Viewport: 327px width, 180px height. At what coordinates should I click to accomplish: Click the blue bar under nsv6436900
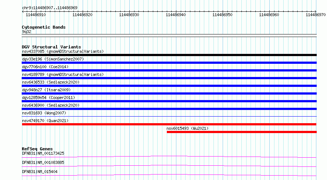click(x=169, y=109)
